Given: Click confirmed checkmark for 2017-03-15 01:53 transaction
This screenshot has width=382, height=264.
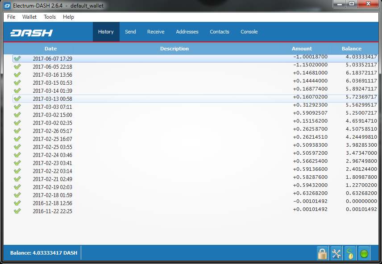Looking at the screenshot, I should click(x=17, y=82).
